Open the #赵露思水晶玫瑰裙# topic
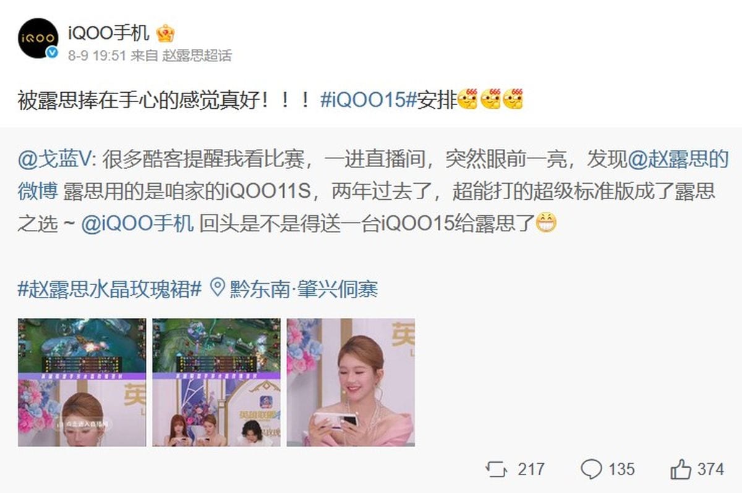 110,289
